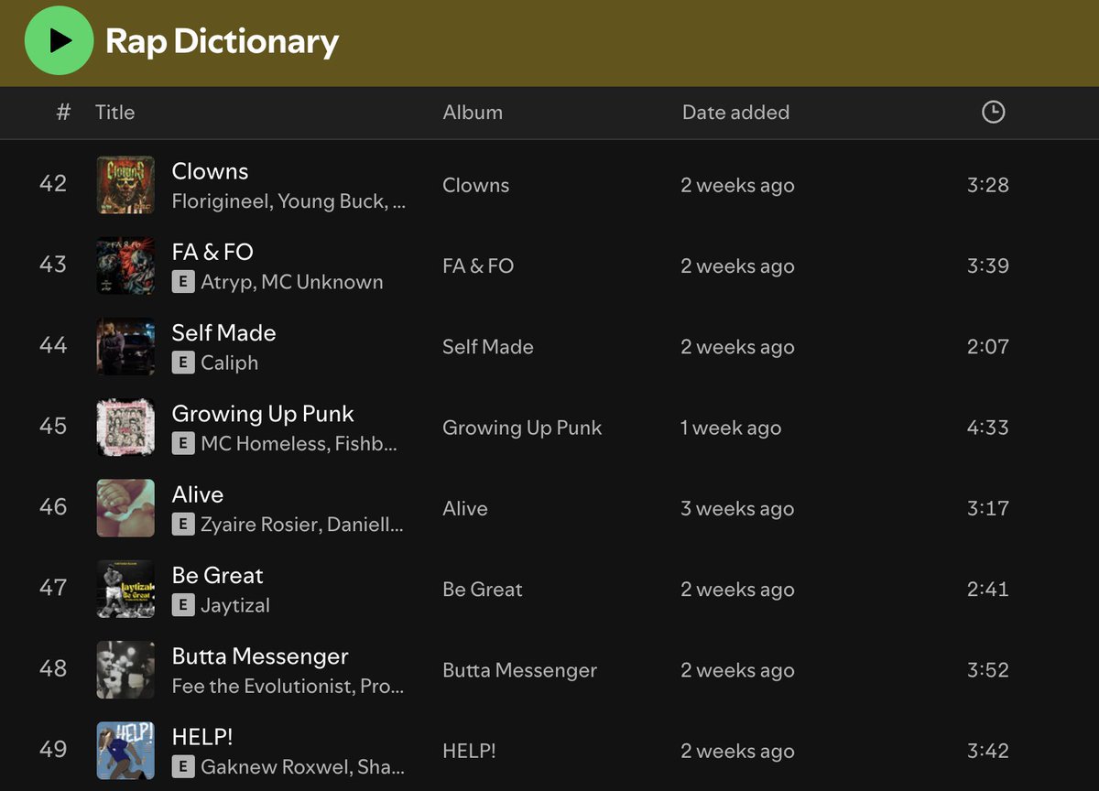Viewport: 1099px width, 791px height.
Task: Click track number 43
Action: click(53, 265)
